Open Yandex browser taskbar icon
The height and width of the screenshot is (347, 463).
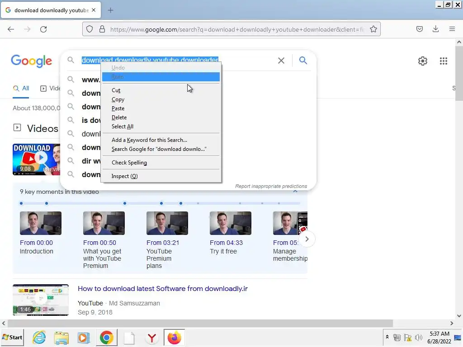click(x=152, y=337)
